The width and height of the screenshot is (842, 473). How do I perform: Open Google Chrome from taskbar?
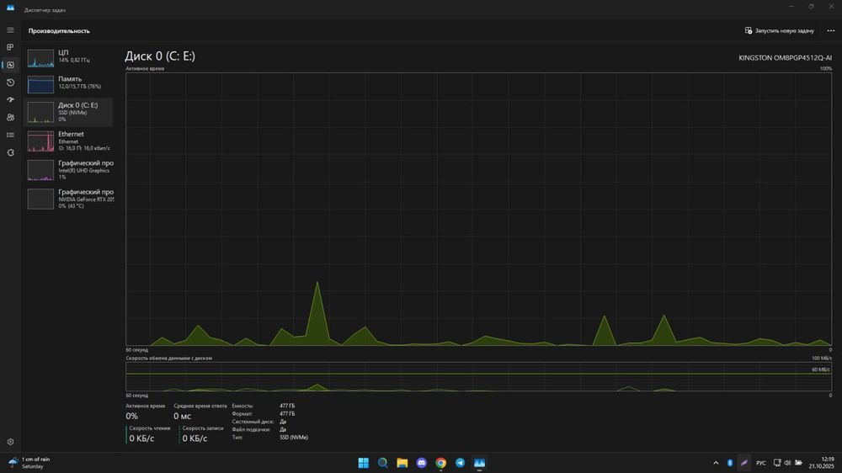coord(441,463)
